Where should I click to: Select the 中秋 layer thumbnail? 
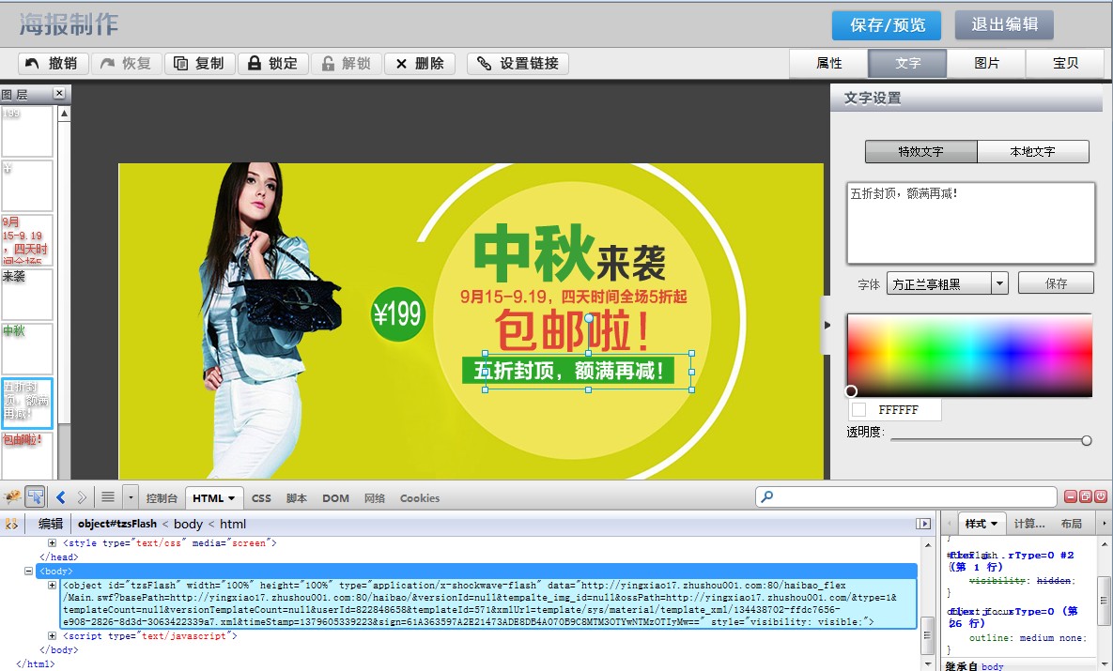click(x=27, y=349)
